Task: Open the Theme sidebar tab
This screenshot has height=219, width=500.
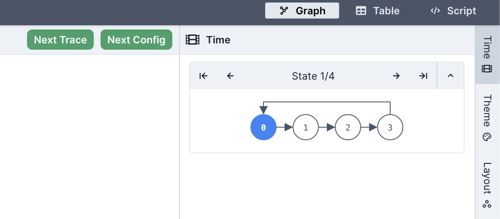Action: point(487,118)
